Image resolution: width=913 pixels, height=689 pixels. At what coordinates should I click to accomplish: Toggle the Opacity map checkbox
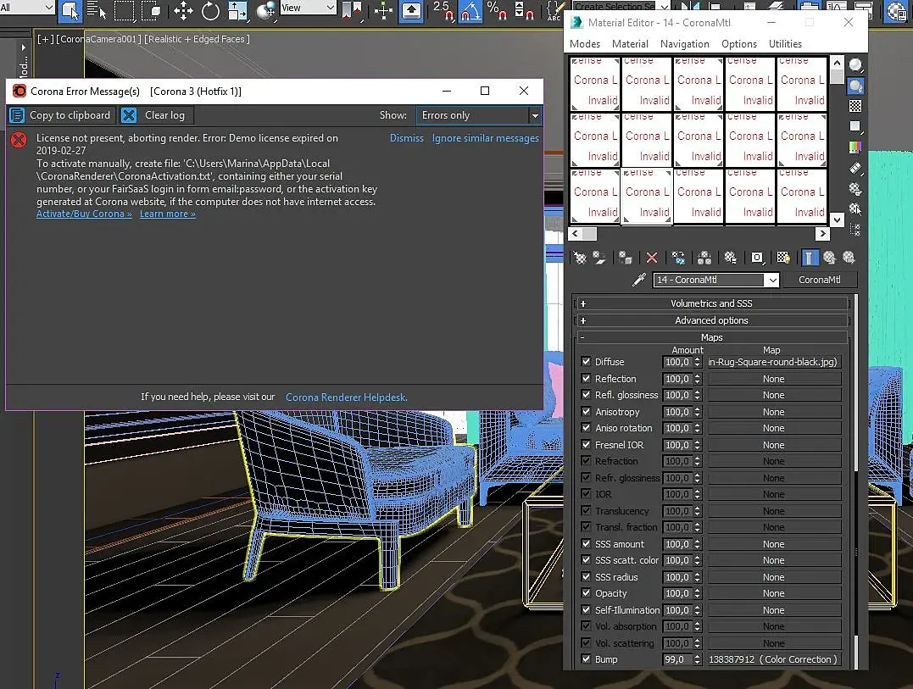coord(586,593)
